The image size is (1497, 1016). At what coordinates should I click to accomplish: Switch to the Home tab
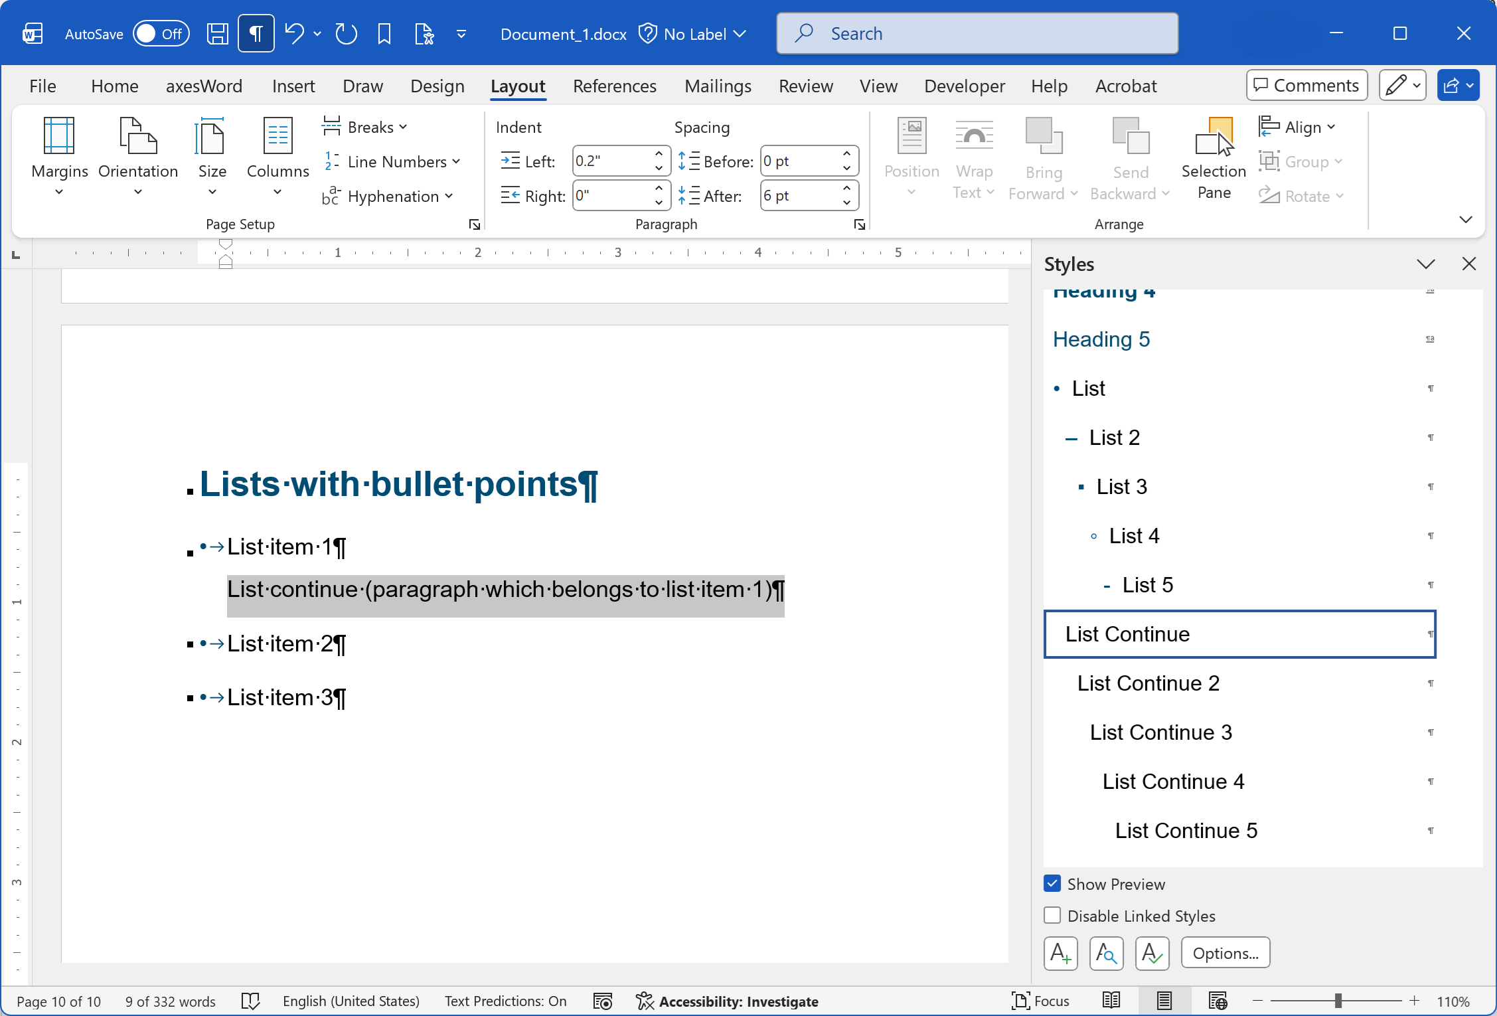pyautogui.click(x=115, y=86)
